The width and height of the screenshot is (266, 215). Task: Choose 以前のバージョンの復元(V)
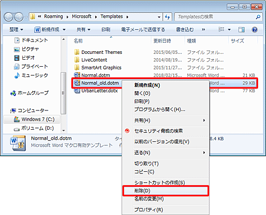[165, 142]
